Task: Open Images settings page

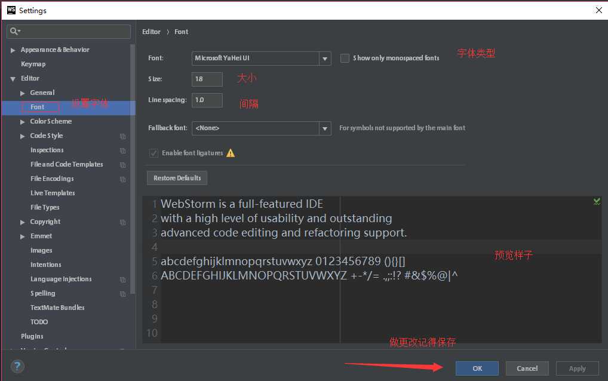Action: pos(41,250)
